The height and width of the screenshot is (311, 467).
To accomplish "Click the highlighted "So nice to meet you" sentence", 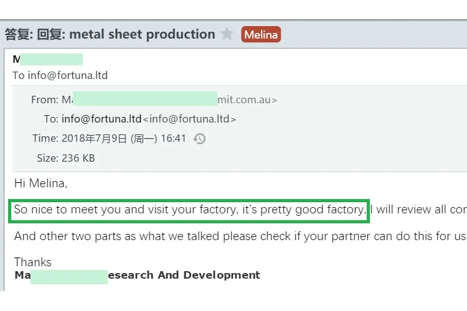I will (x=189, y=210).
